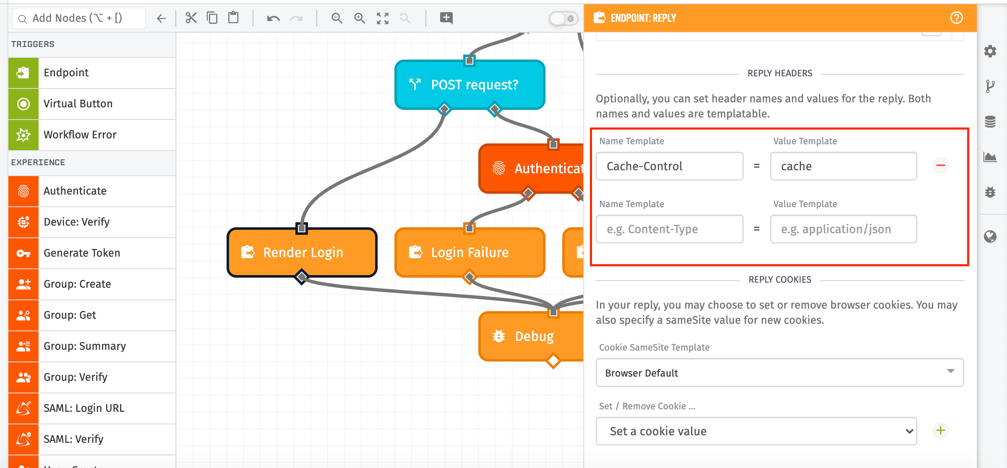Select the Device: Verify palette node
This screenshot has width=1007, height=468.
click(92, 222)
